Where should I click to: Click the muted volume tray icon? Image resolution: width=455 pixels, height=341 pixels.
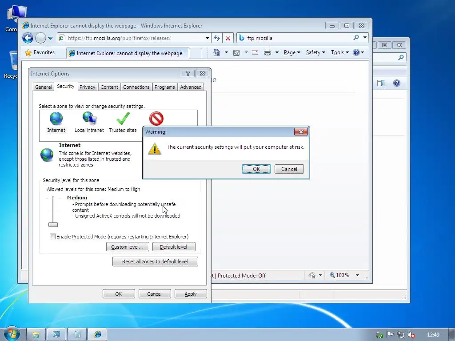[411, 335]
